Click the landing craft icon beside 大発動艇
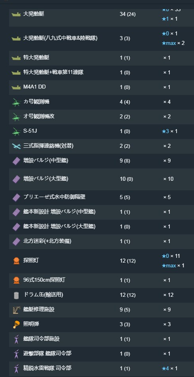The width and height of the screenshot is (194, 377). (x=16, y=14)
